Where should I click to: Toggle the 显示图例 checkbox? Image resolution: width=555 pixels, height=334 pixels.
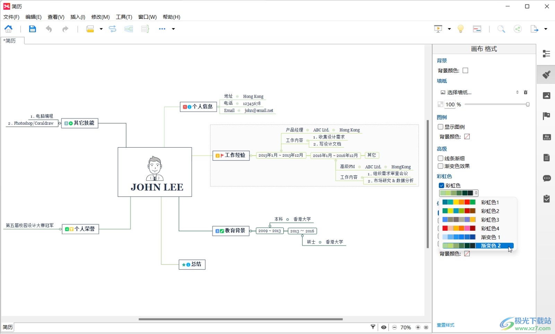[441, 127]
